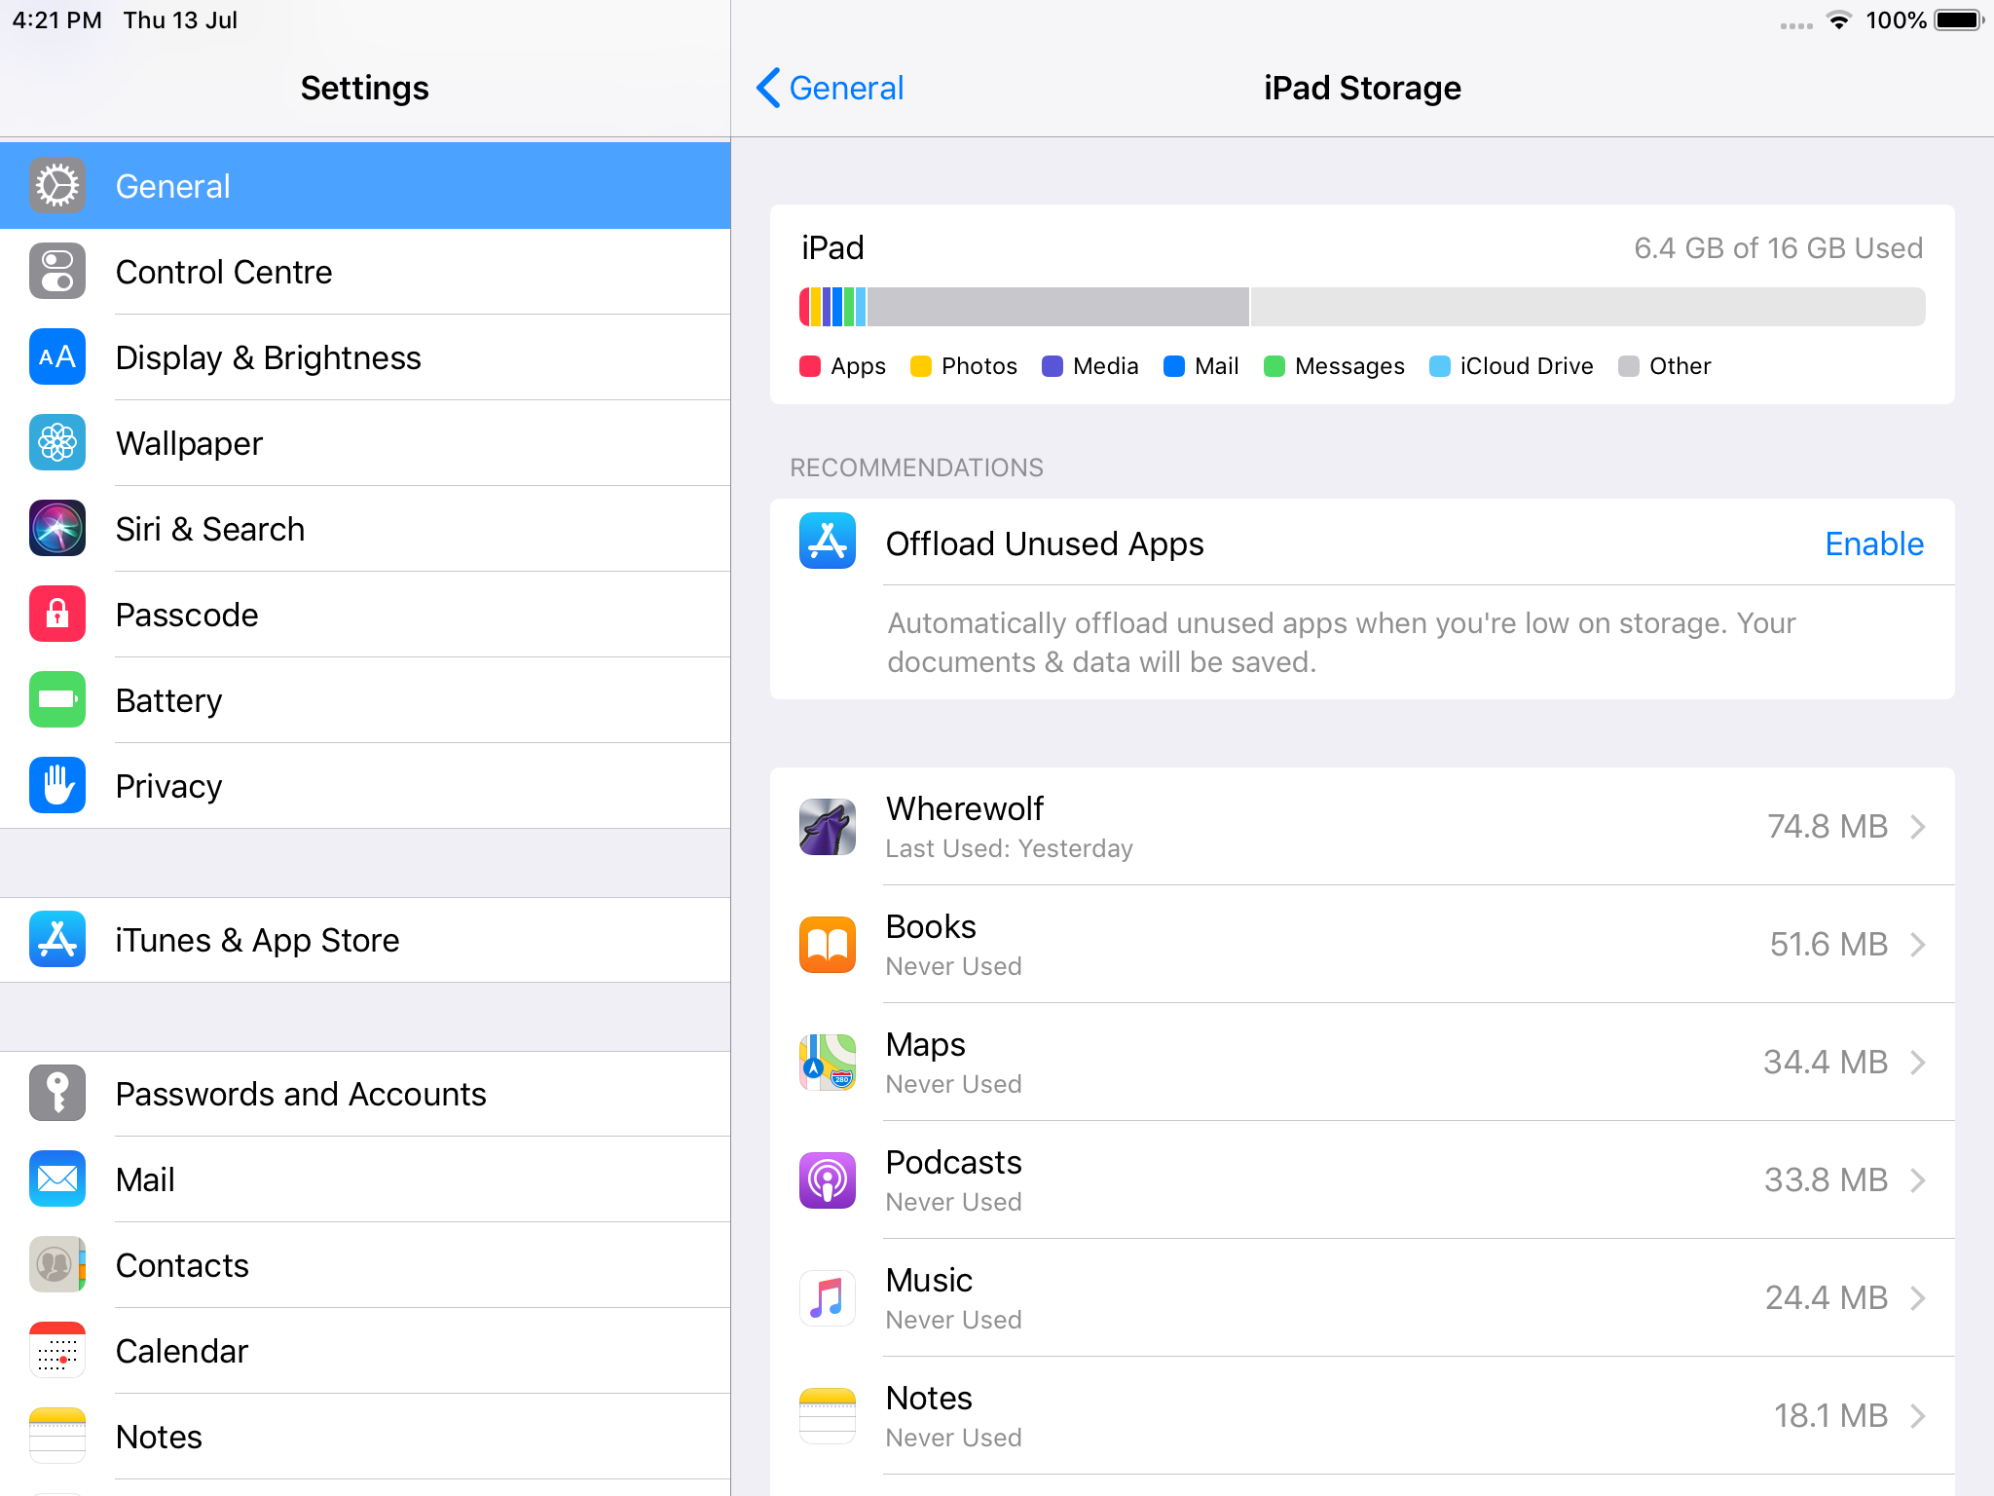Tap the 33.8 MB size value

(x=1827, y=1180)
